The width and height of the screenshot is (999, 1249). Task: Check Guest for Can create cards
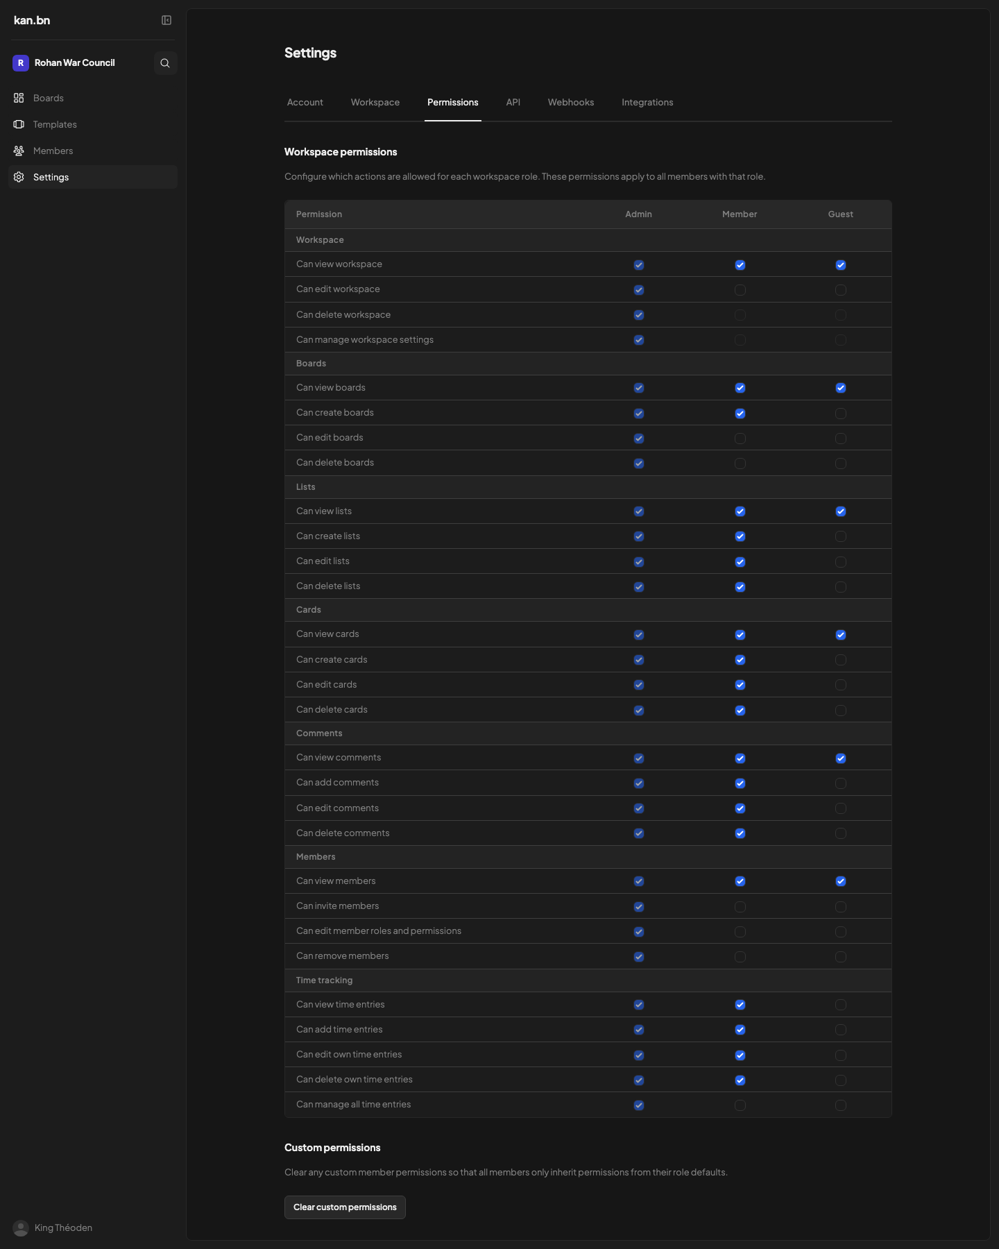pos(841,660)
